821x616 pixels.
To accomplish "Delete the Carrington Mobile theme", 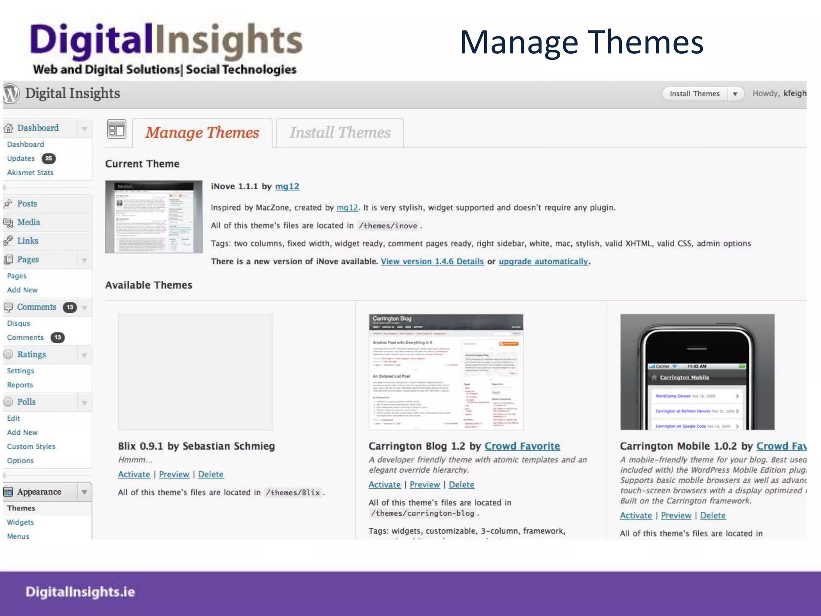I will click(x=713, y=516).
